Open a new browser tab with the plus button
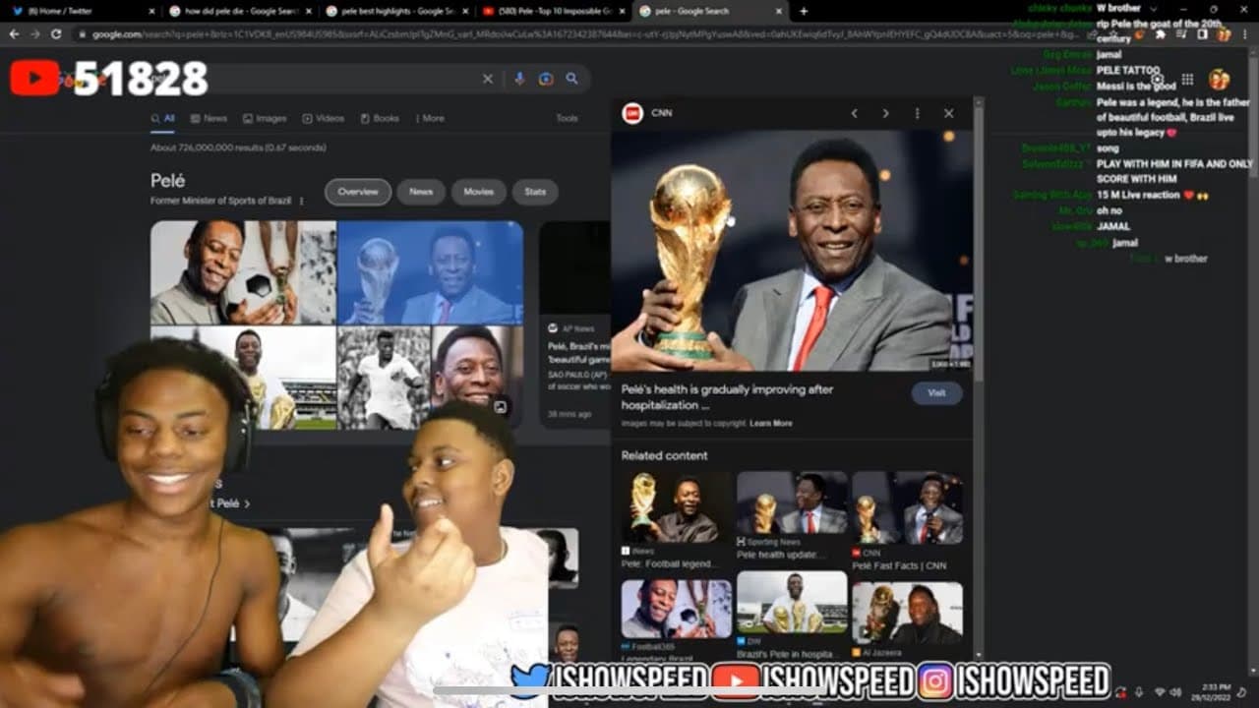 click(x=804, y=11)
